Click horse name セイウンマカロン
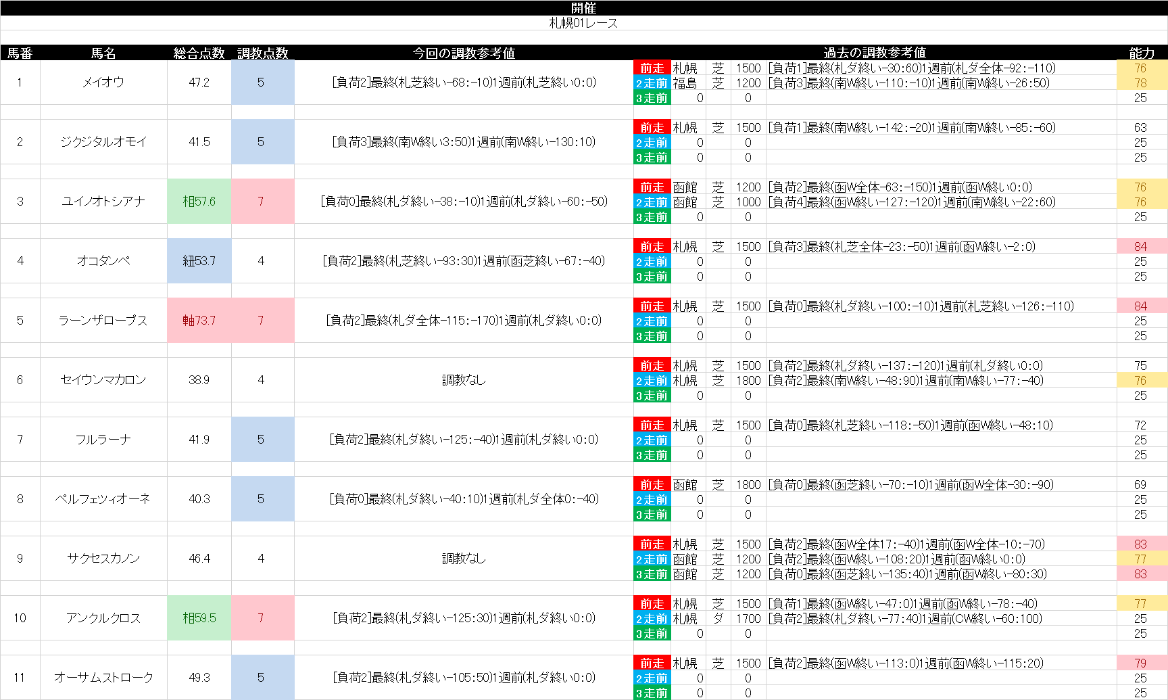The height and width of the screenshot is (700, 1168). (103, 380)
